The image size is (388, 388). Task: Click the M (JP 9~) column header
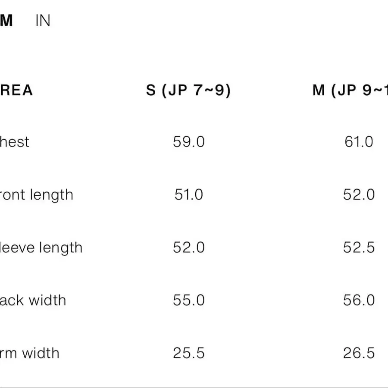coord(350,90)
